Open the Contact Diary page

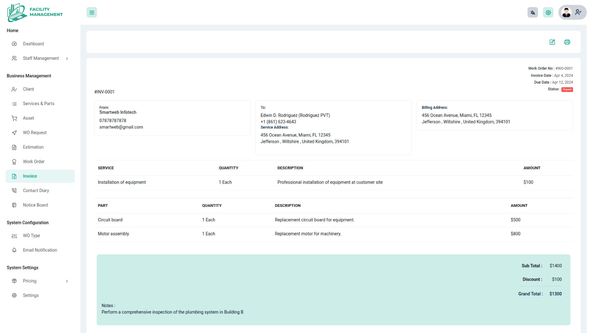(x=36, y=191)
